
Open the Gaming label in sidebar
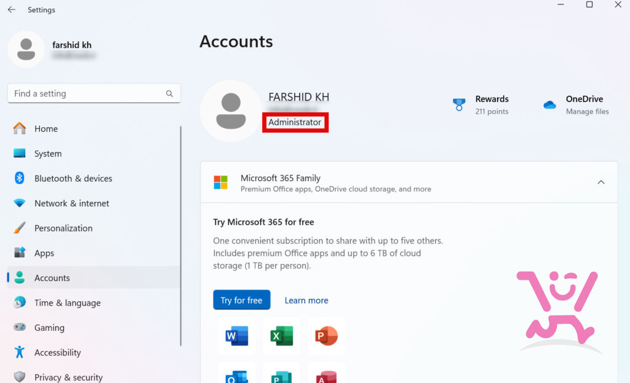pos(49,328)
